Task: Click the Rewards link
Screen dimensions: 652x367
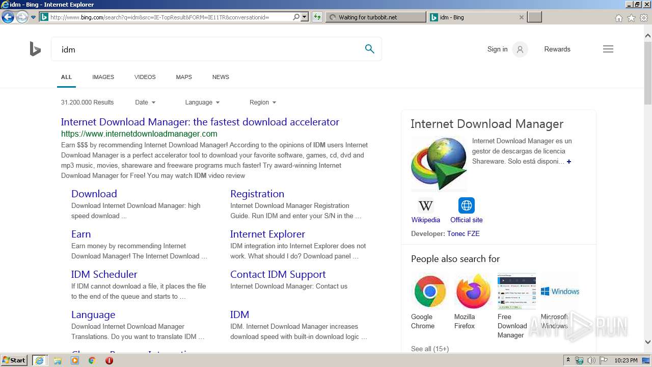Action: coord(557,49)
